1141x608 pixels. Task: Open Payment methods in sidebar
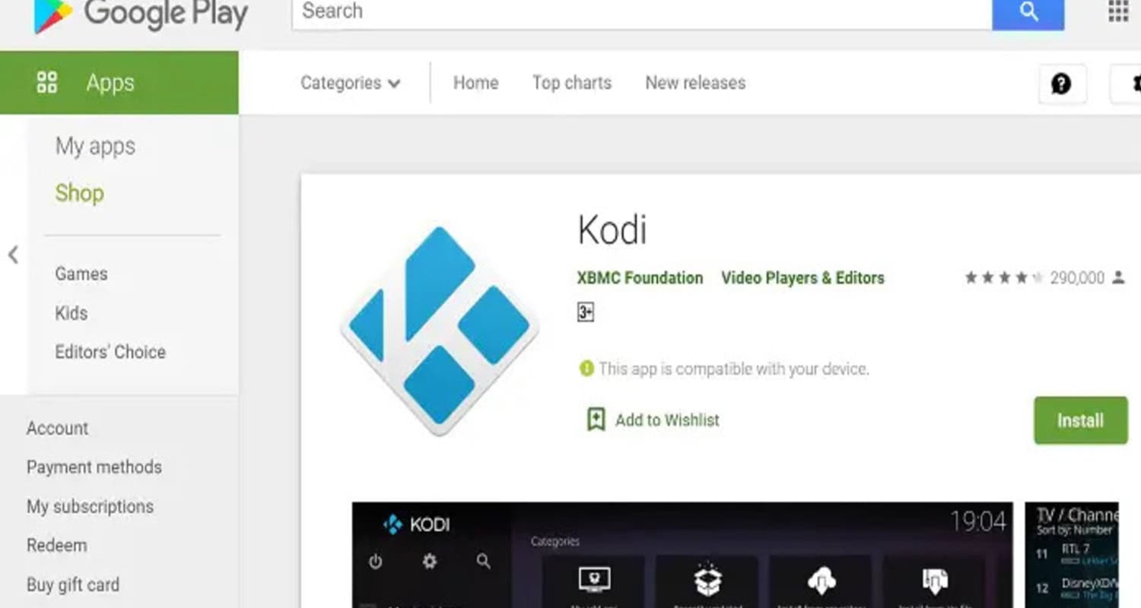coord(94,467)
